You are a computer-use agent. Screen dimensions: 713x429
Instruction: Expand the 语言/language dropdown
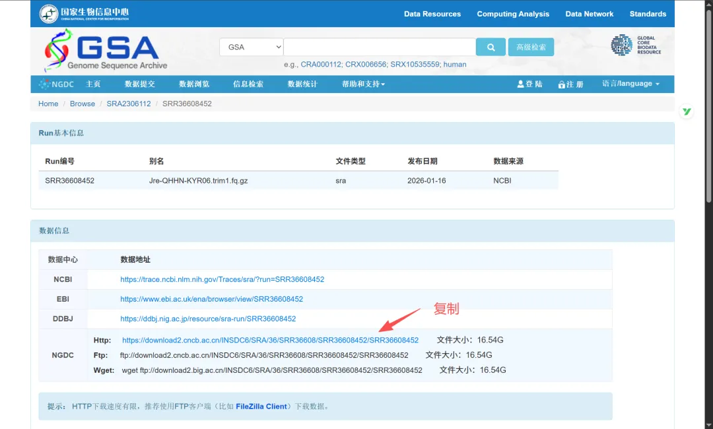630,84
